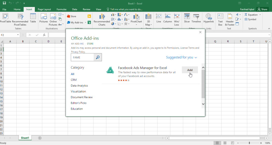Open Online Pictures search

point(53,20)
